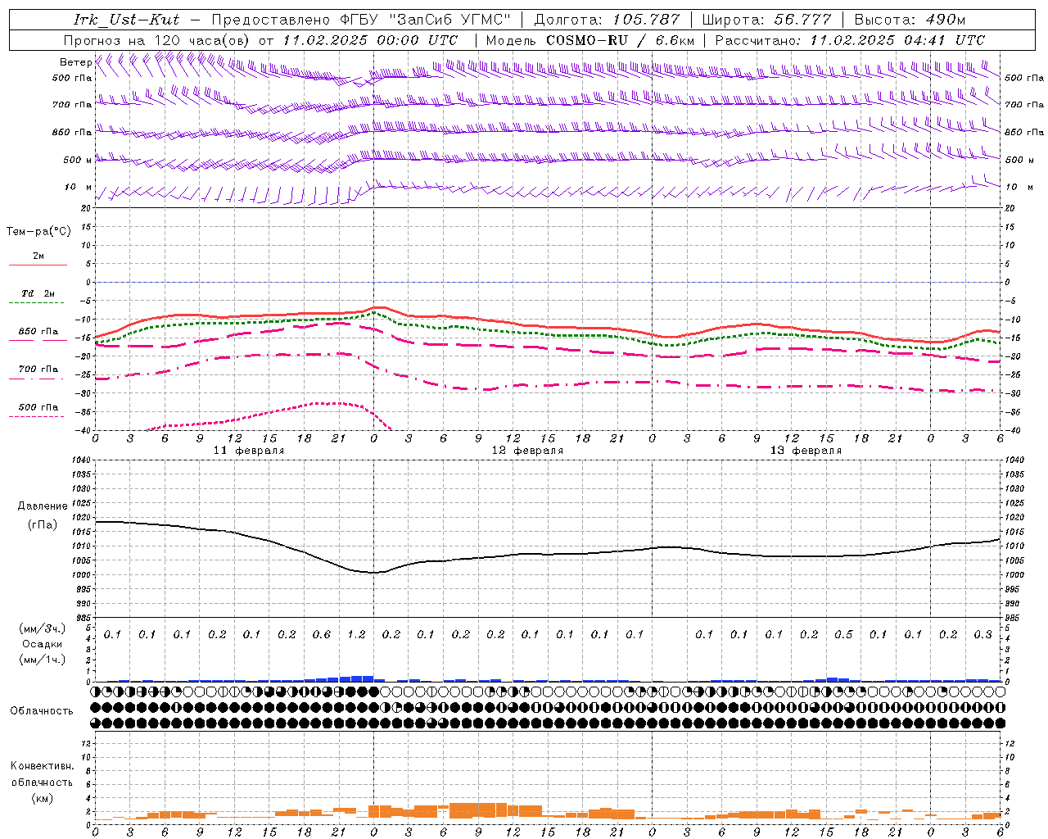1048x839 pixels.
Task: Select the longitude value Долгота: 105.787
Action: (x=607, y=20)
